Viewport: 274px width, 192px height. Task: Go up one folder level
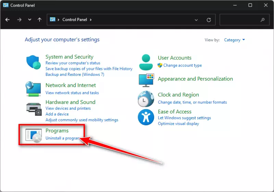tap(40, 20)
